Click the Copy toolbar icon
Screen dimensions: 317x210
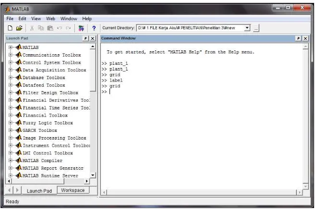(41, 28)
